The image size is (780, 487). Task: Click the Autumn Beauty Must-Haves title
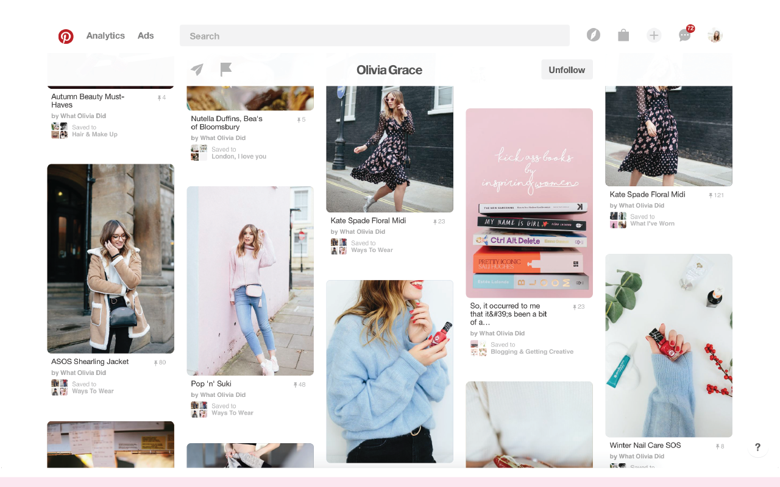[88, 100]
